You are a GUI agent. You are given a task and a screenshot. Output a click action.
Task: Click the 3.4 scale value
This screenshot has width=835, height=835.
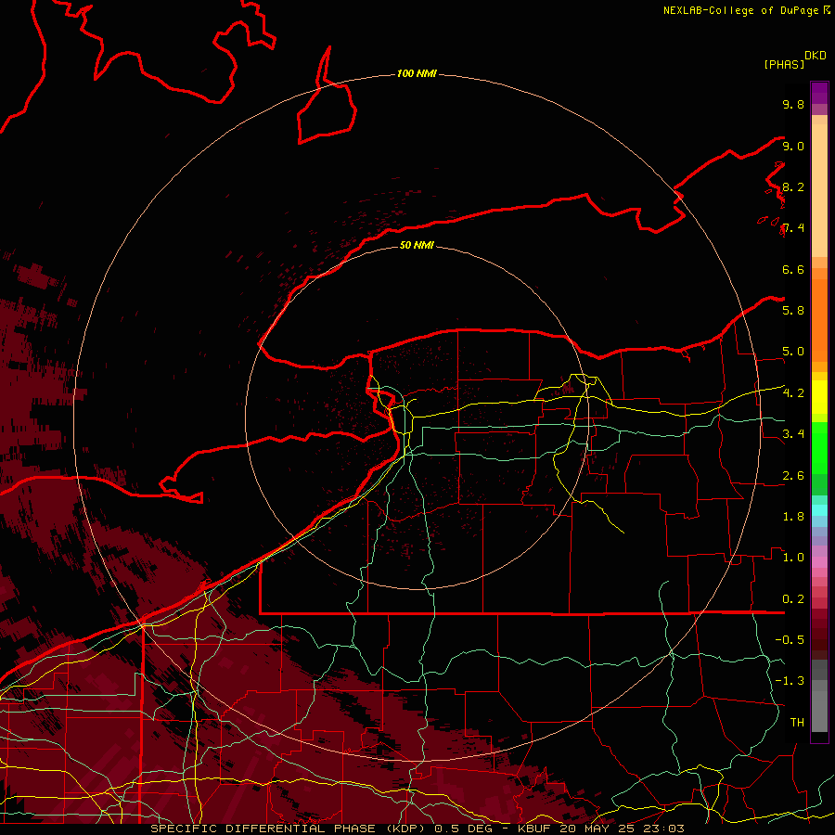[793, 434]
